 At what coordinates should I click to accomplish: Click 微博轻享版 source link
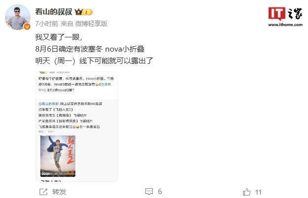(x=92, y=24)
